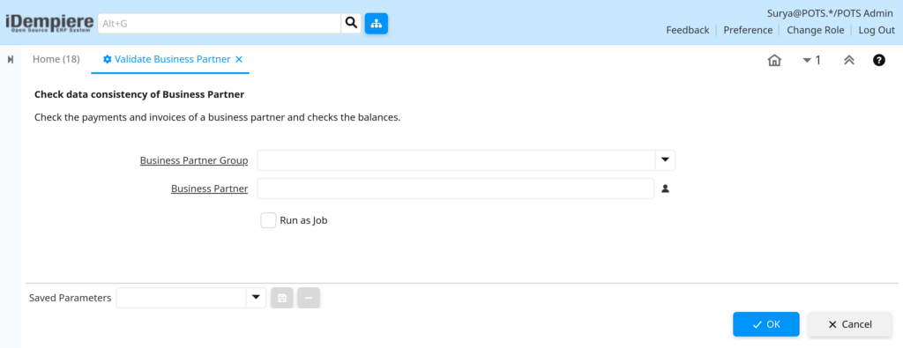Open the Feedback link

click(688, 31)
